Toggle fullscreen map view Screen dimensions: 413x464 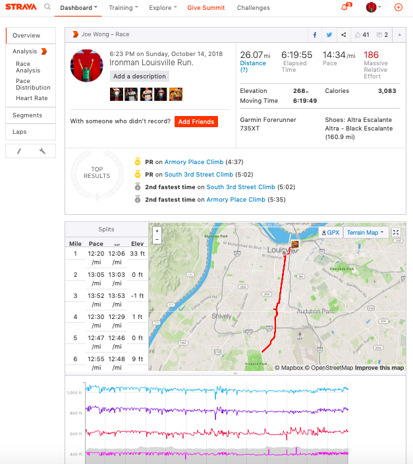396,232
